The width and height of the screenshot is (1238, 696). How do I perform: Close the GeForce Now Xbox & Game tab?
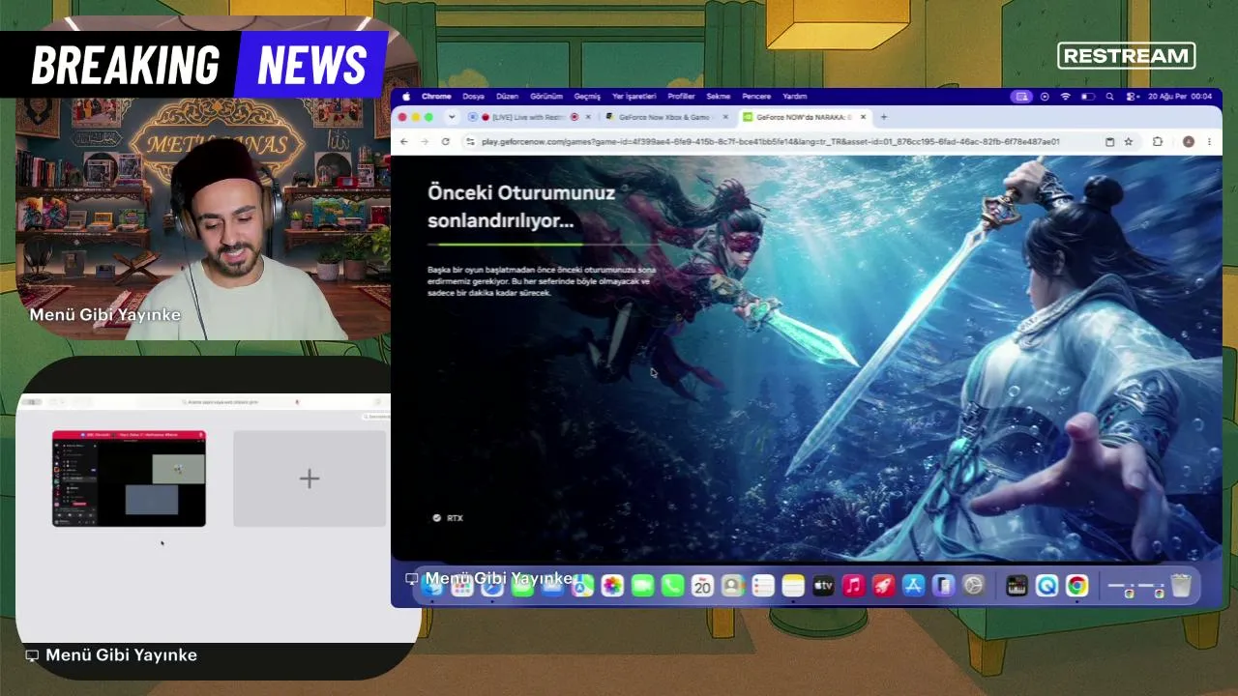725,117
